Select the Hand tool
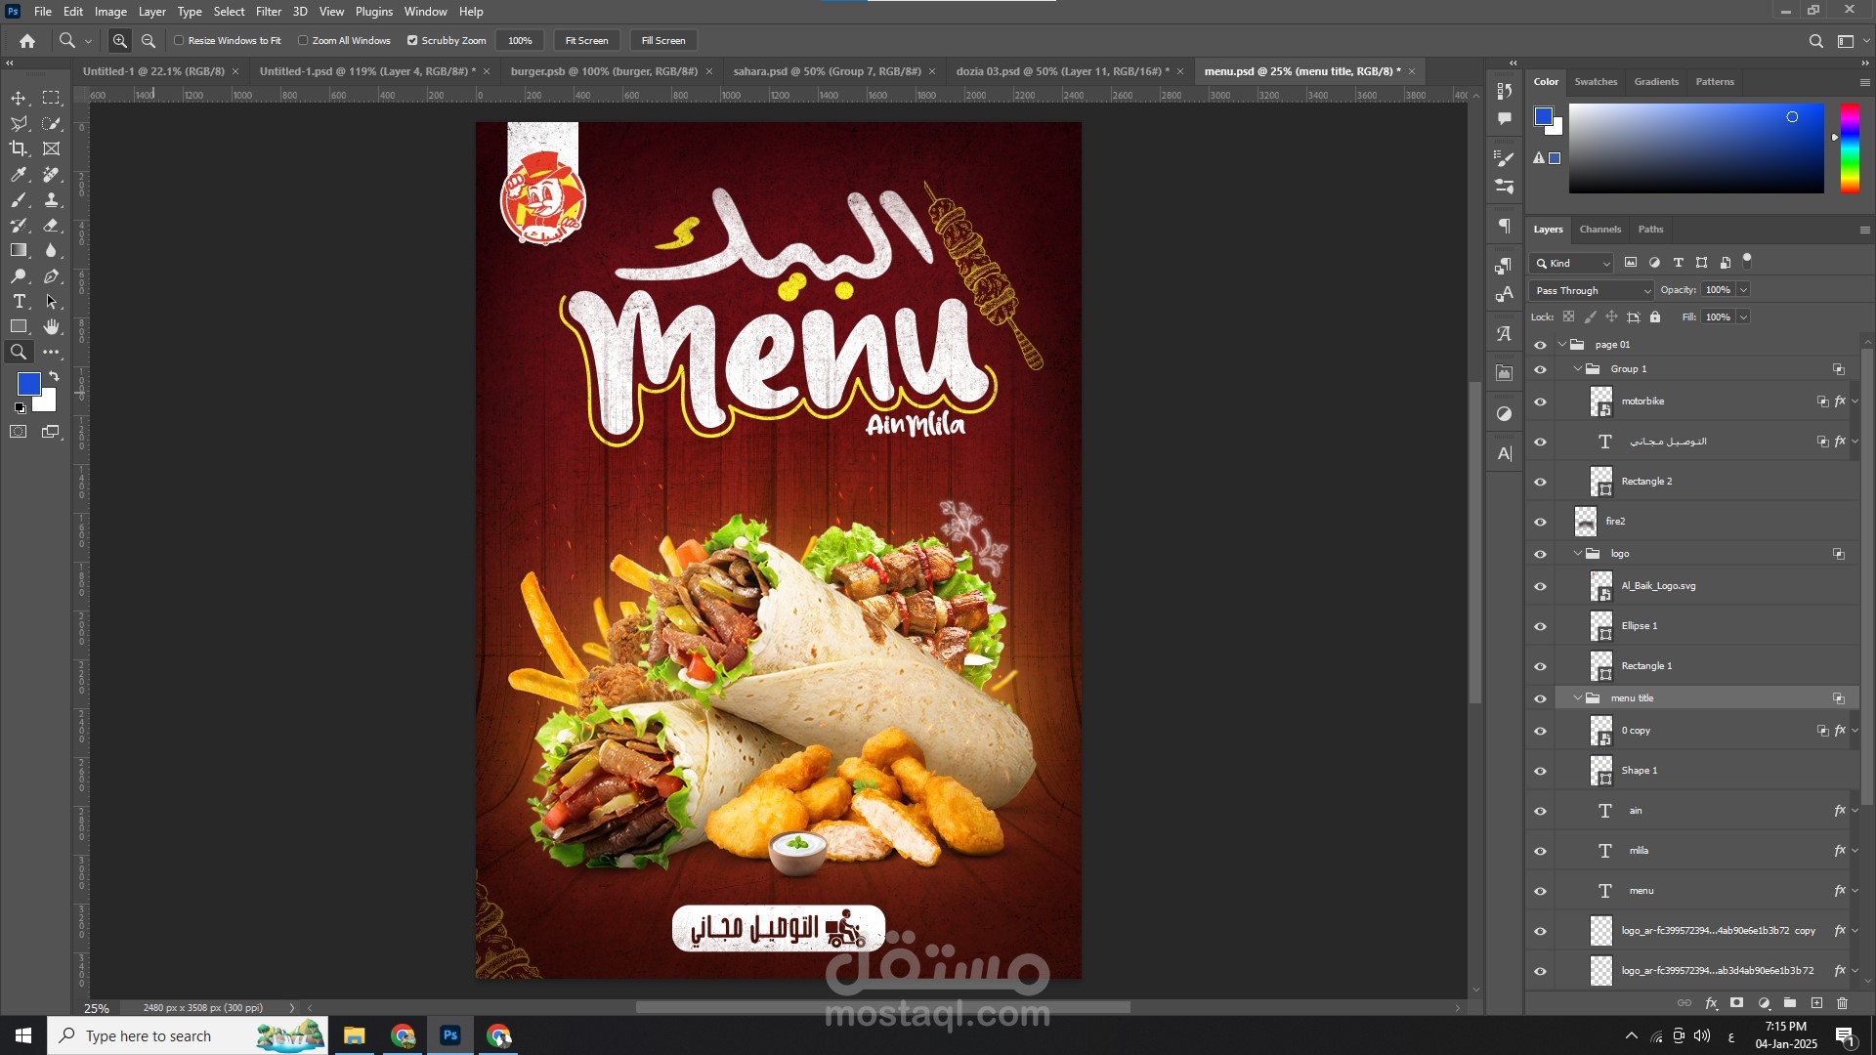The width and height of the screenshot is (1876, 1055). (x=52, y=326)
